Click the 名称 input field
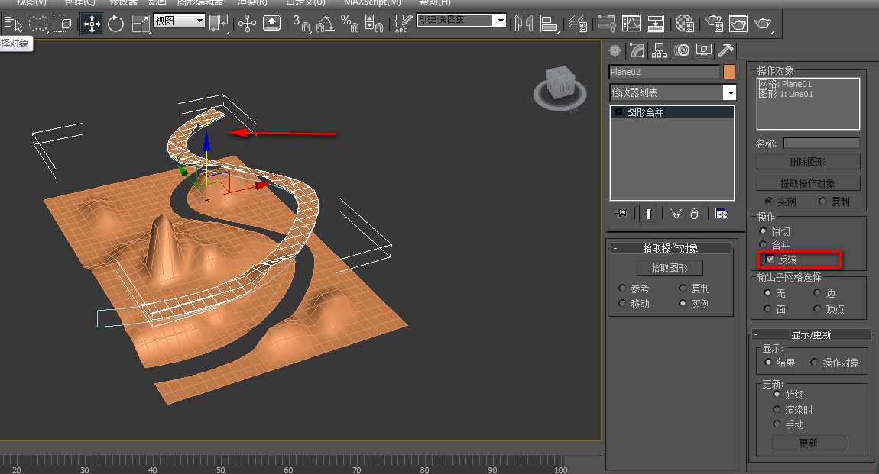 [x=821, y=143]
